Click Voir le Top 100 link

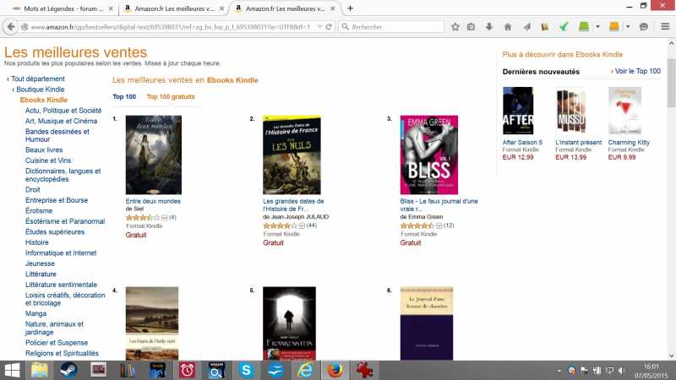coord(638,71)
